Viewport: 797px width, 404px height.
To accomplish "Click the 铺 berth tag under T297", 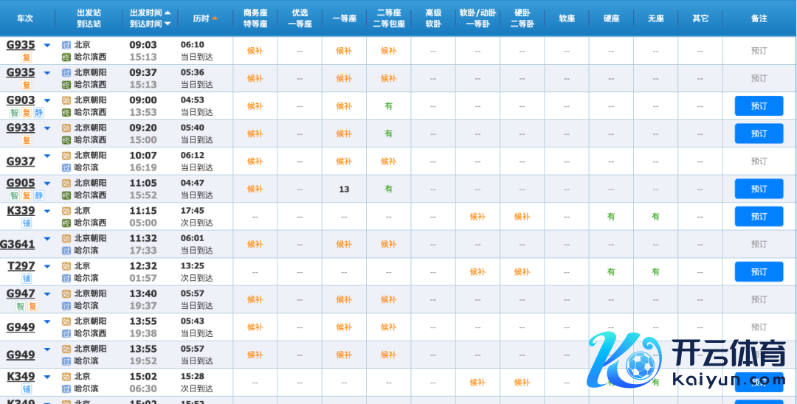I will pyautogui.click(x=27, y=279).
